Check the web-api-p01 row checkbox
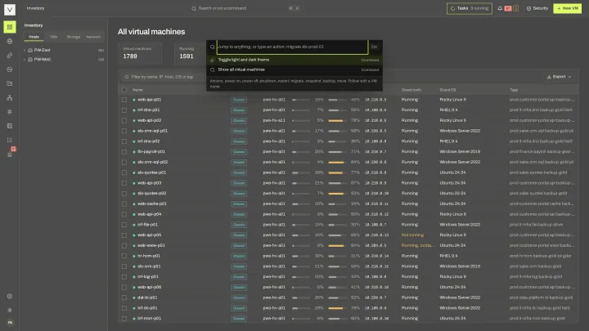The height and width of the screenshot is (331, 589). coord(124,100)
